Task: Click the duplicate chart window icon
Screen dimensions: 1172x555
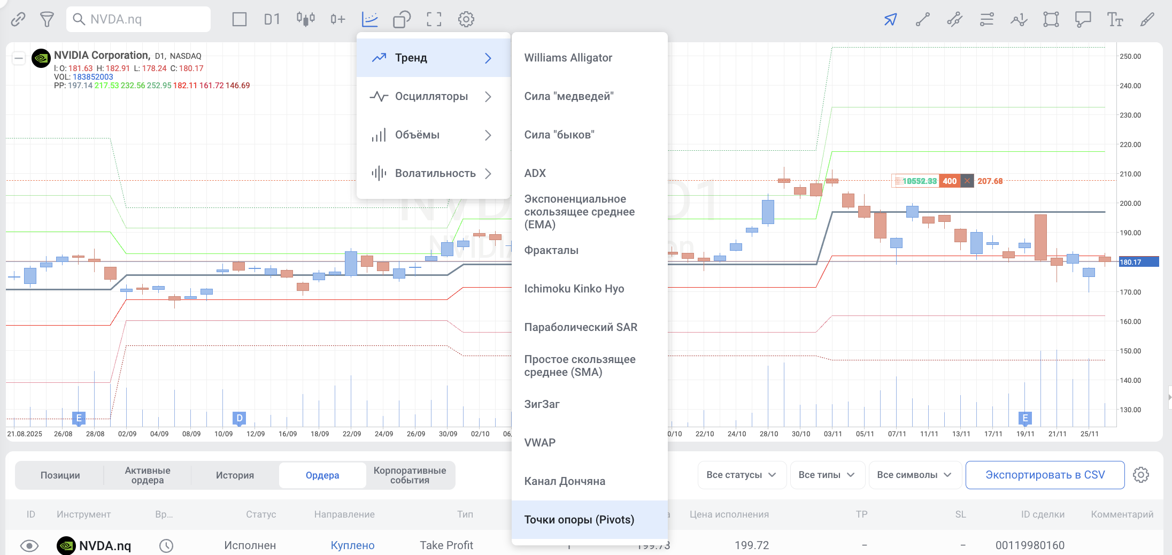Action: tap(402, 20)
